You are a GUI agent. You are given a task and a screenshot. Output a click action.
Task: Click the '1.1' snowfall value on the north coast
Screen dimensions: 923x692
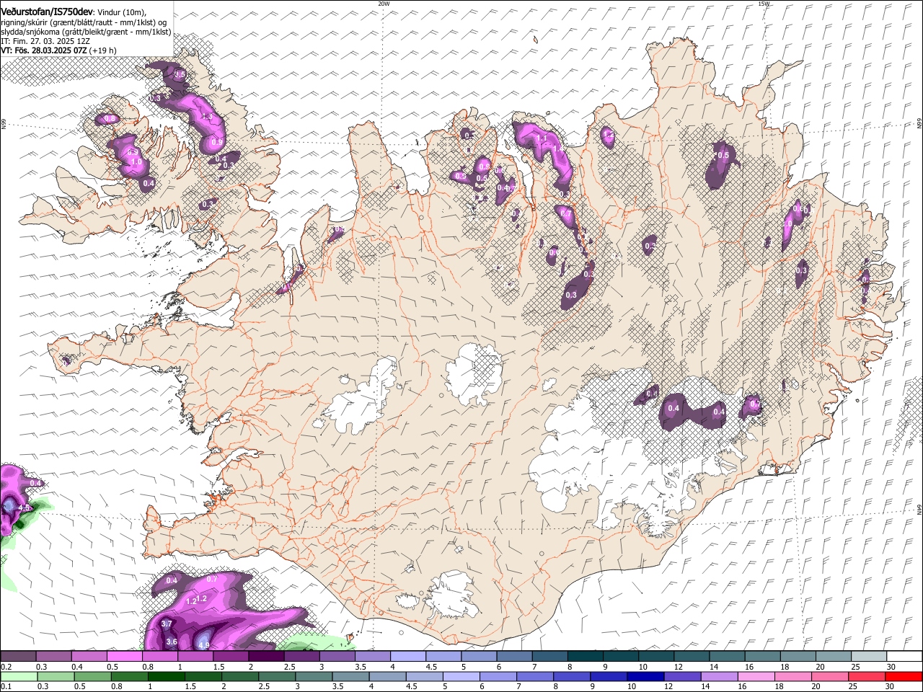tap(542, 138)
